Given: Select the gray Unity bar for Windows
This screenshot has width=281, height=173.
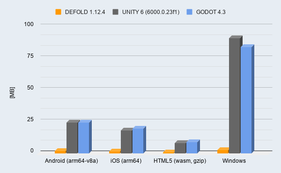Looking at the screenshot, I should 235,95.
